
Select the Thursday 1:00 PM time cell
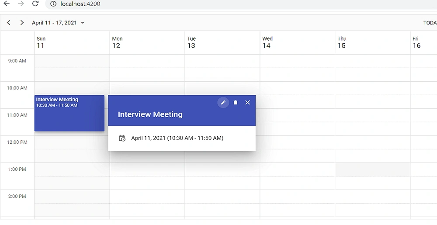(x=373, y=170)
